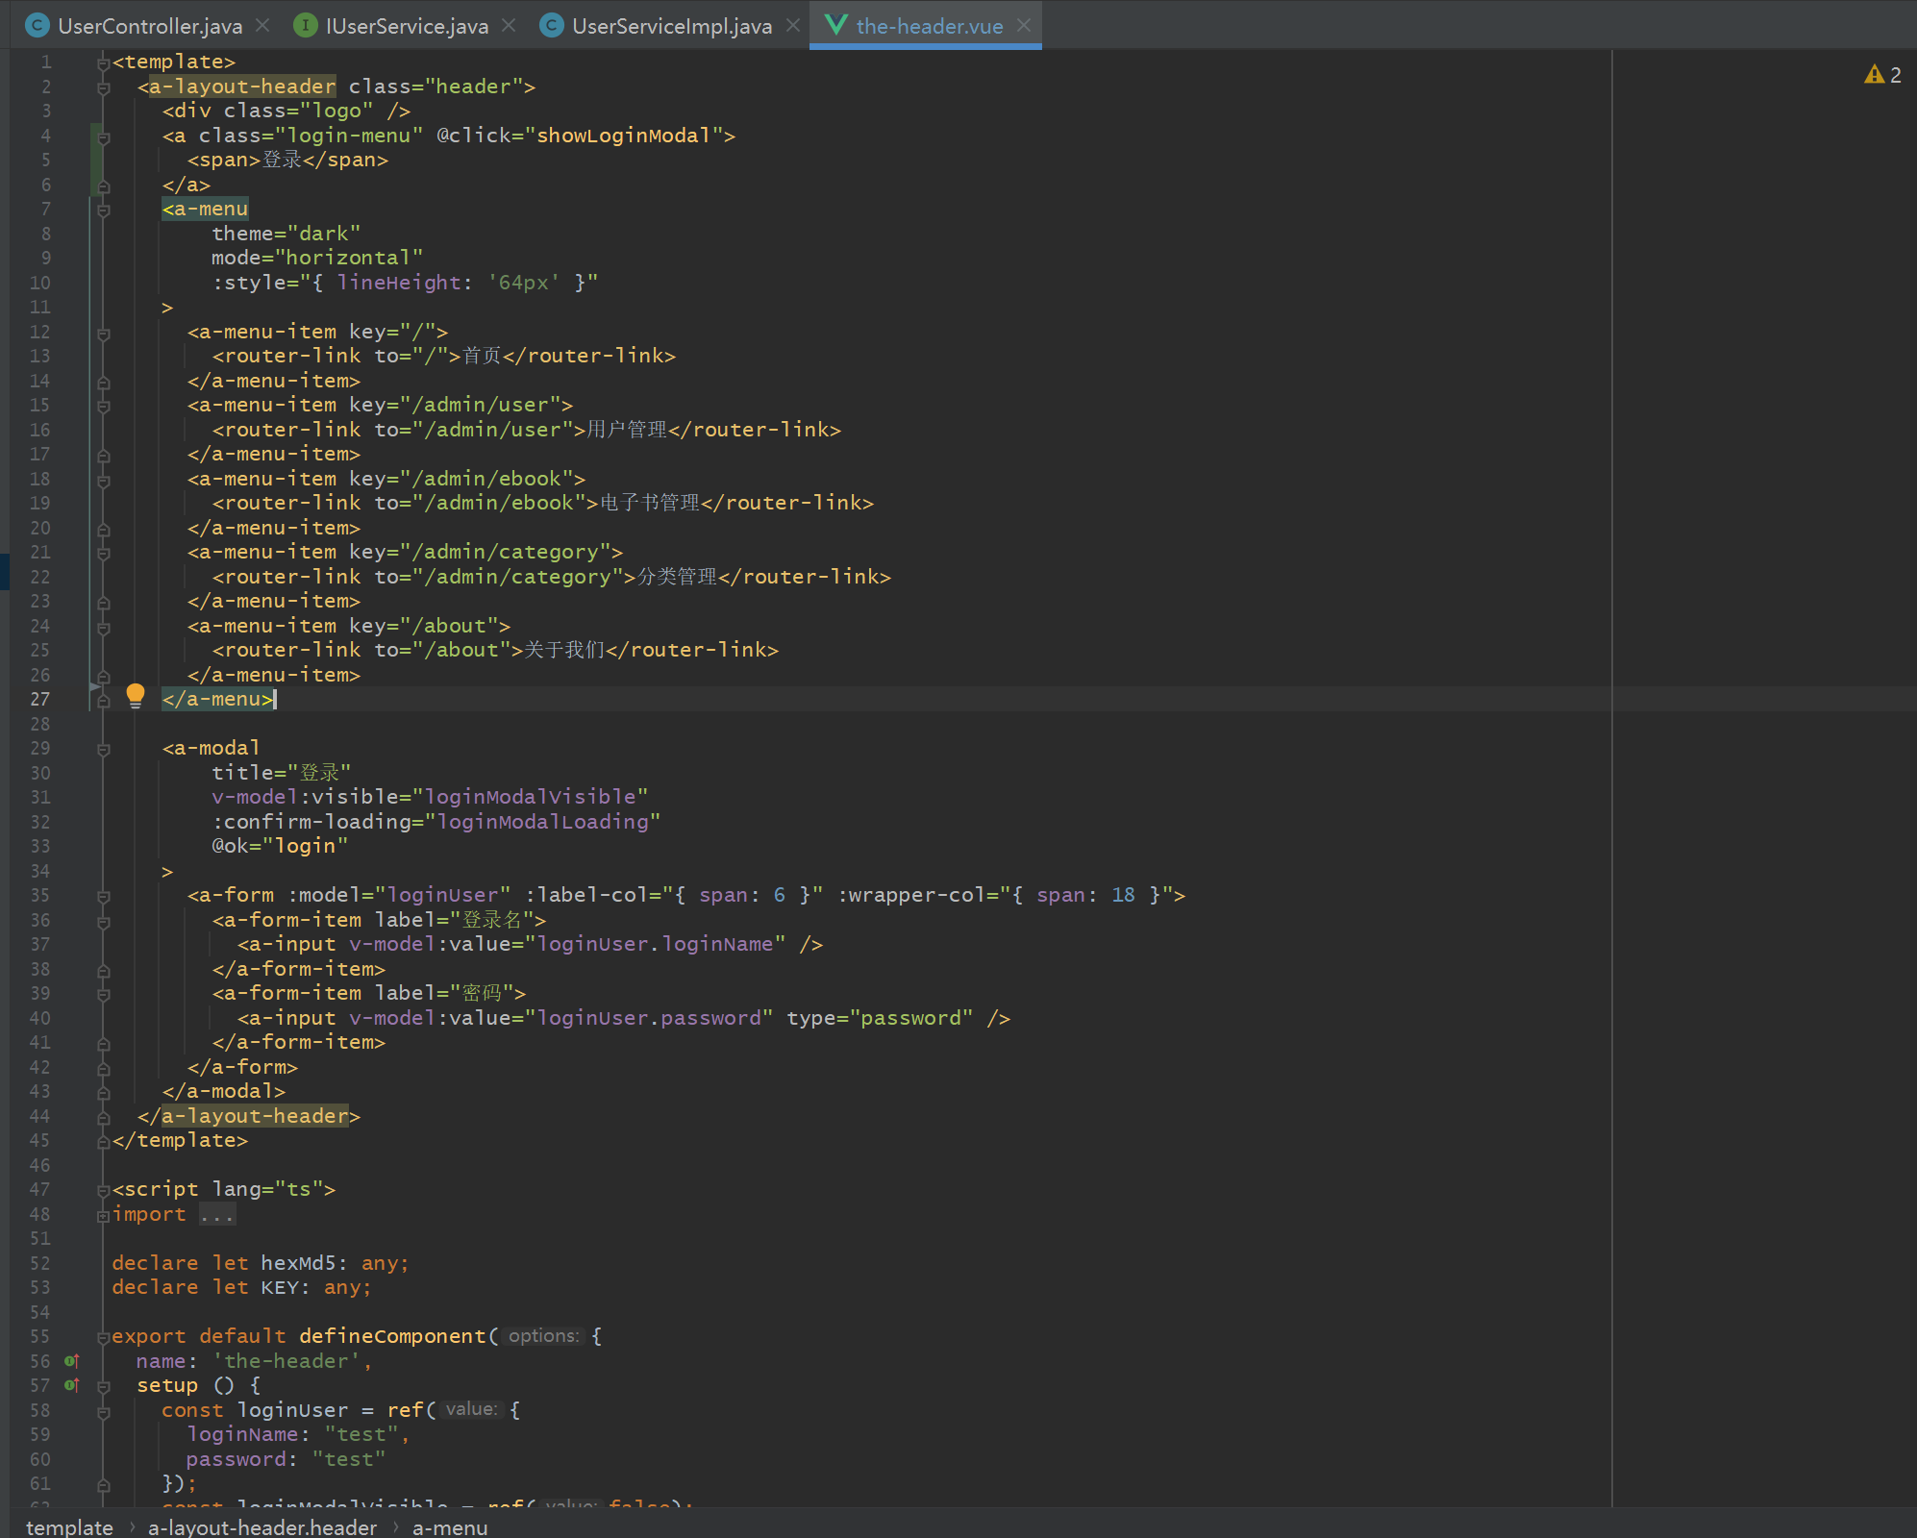Click the override gutter icon beside setup()

pos(71,1385)
